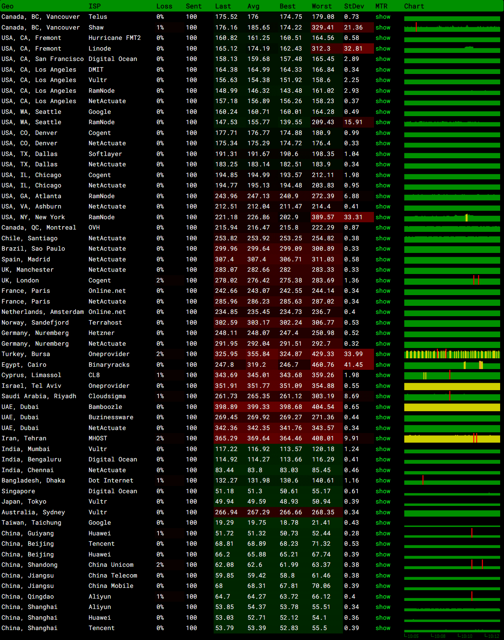The image size is (504, 640).
Task: Click the Sent column header
Action: (x=194, y=6)
